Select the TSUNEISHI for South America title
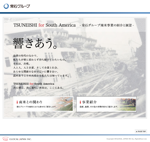150x142 pixels. click(44, 25)
